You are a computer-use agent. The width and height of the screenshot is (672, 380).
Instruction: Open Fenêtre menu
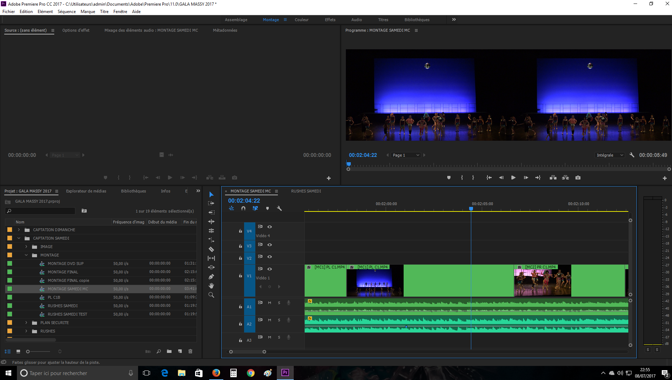(x=120, y=12)
